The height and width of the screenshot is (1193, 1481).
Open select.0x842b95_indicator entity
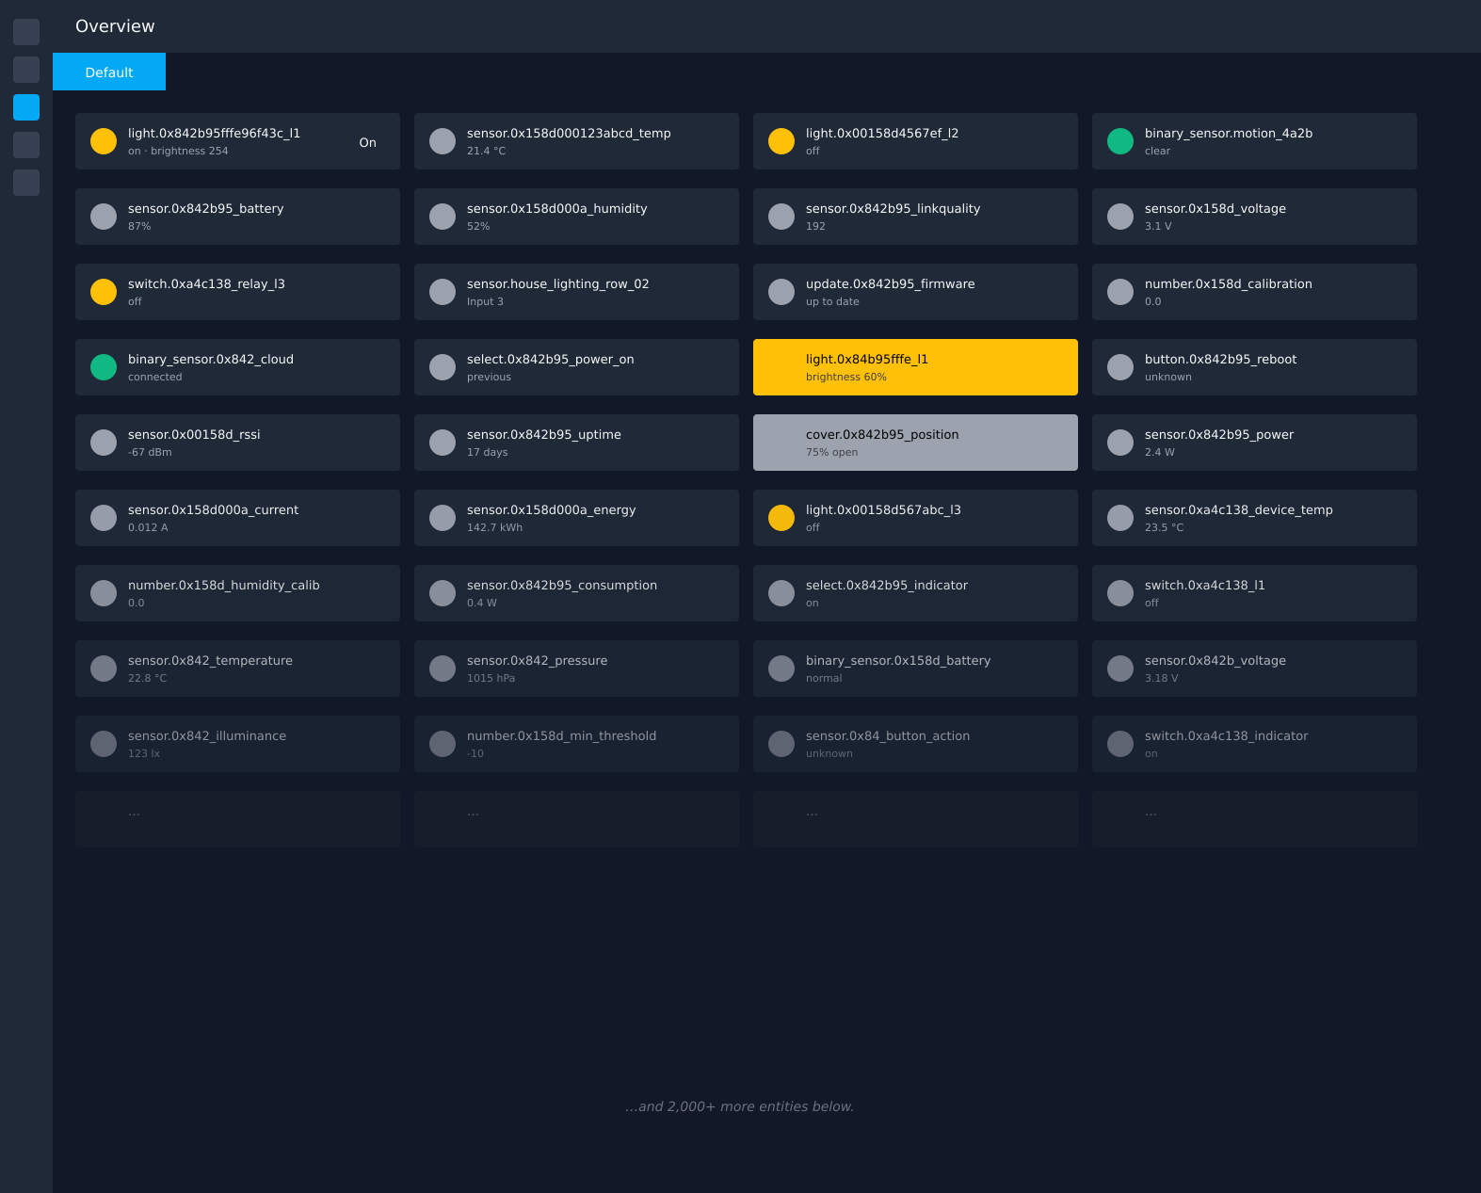(915, 593)
